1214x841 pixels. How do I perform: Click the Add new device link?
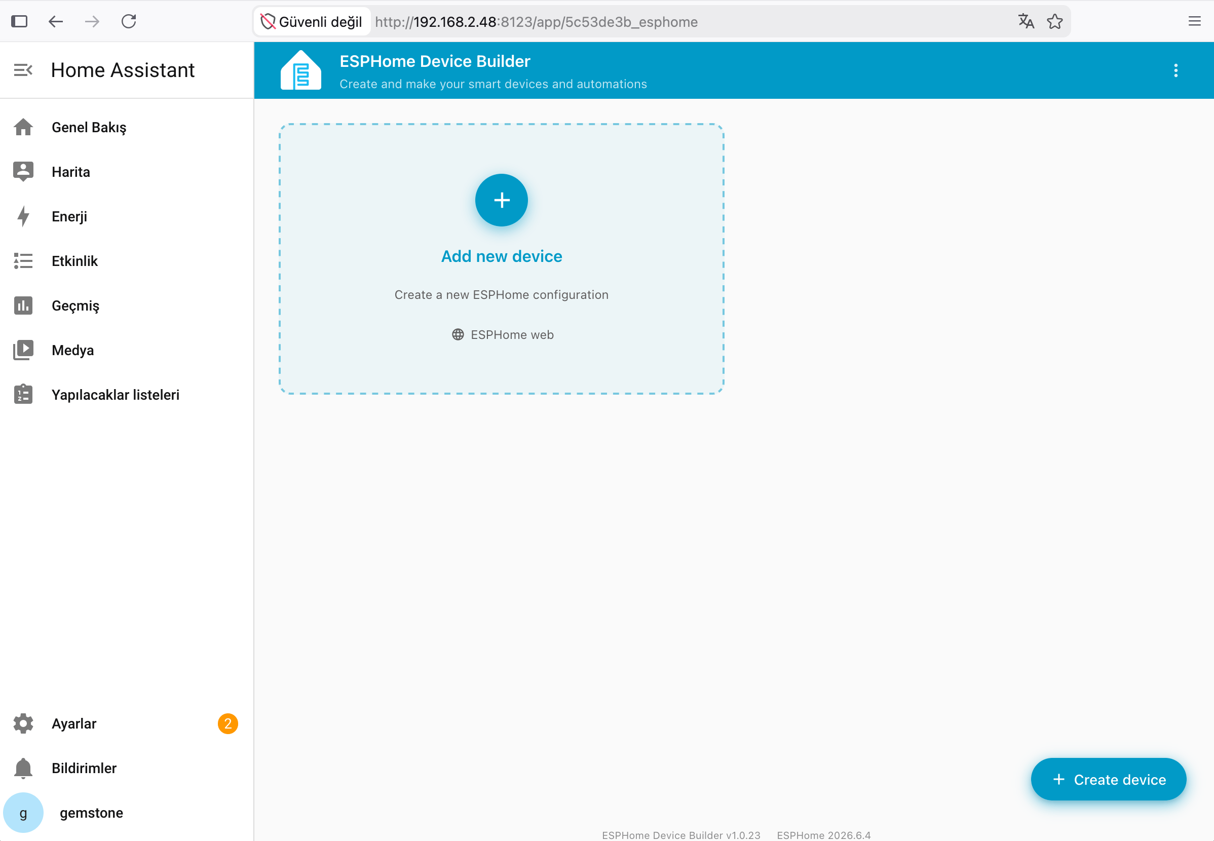(502, 256)
